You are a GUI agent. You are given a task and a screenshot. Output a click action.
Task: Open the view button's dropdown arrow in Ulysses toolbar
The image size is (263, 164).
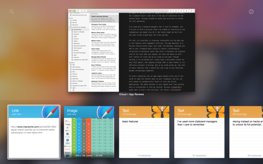click(x=81, y=11)
